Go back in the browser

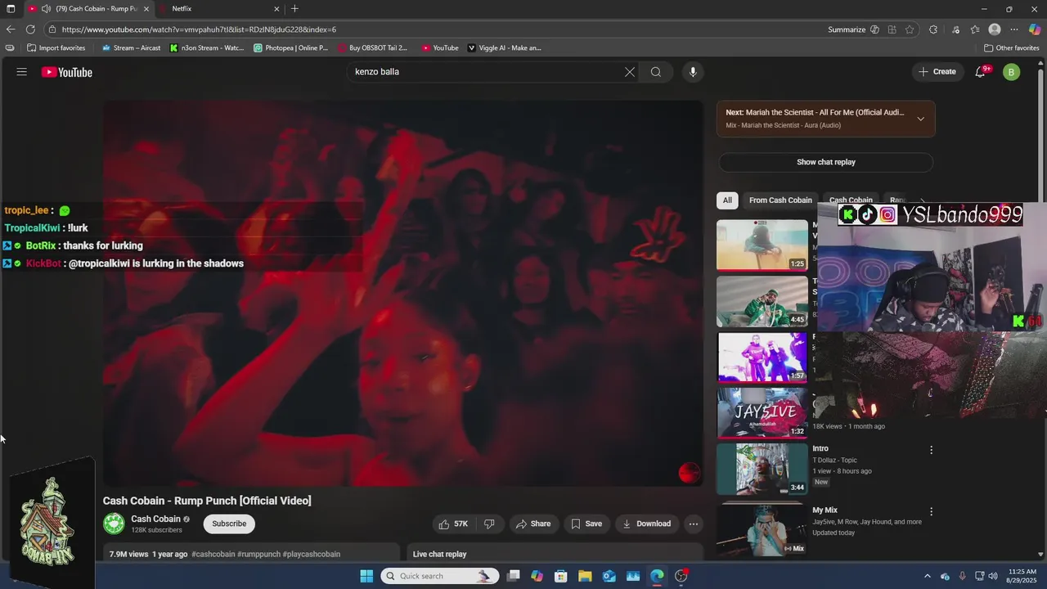click(x=11, y=29)
